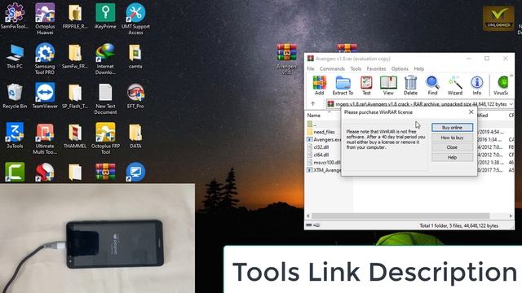The image size is (522, 293).
Task: Select the New Text Document file icon
Action: click(105, 99)
